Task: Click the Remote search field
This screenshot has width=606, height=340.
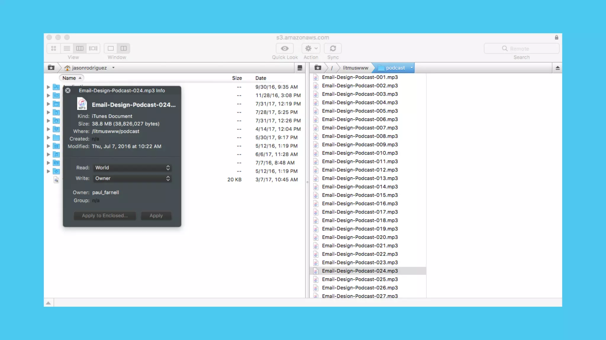Action: tap(521, 48)
